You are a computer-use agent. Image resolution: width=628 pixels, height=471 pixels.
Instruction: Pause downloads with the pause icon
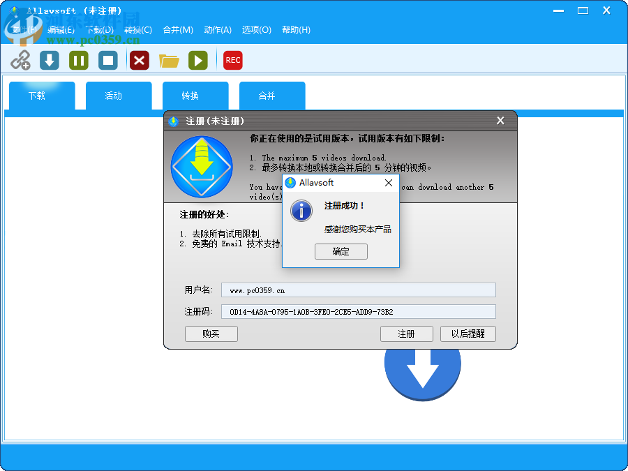click(x=78, y=61)
